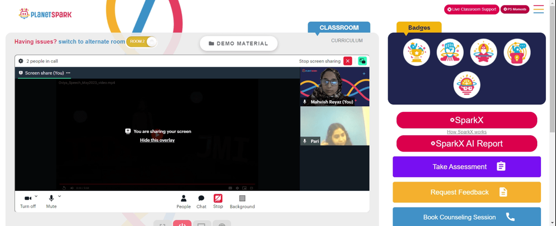The height and width of the screenshot is (226, 556).
Task: Click the lock with lightbulb badge
Action: click(517, 52)
